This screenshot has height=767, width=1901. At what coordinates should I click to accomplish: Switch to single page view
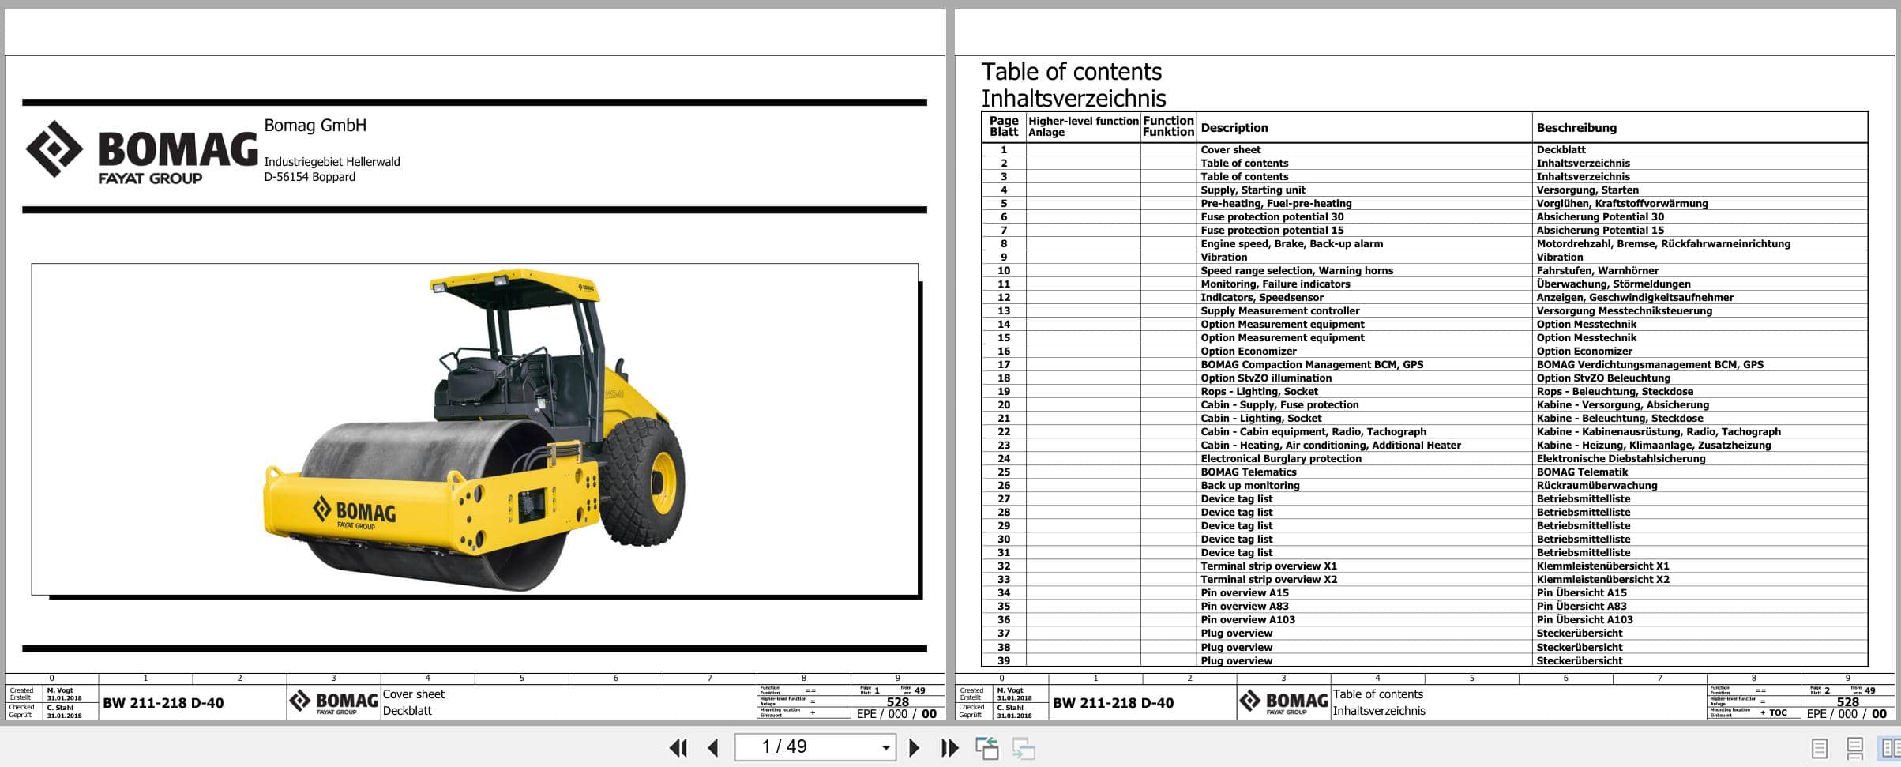coord(1819,747)
